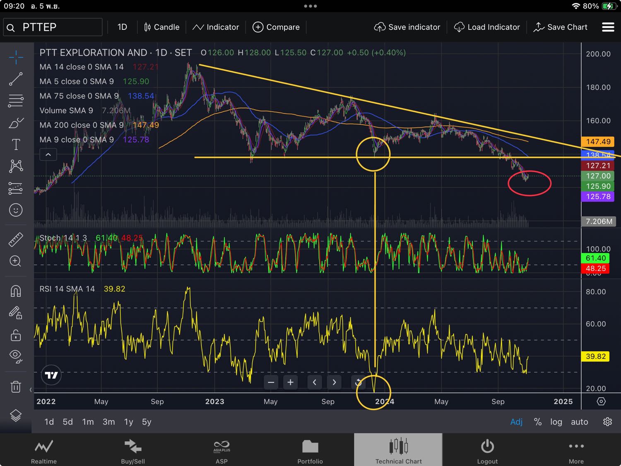Click the MA 200 close indicator legend

[82, 125]
